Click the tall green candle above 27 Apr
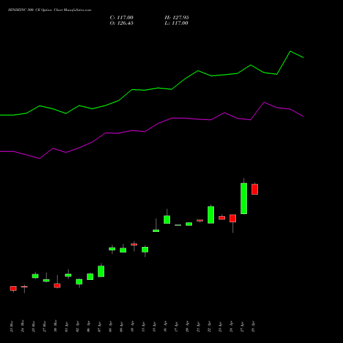Screen dimensions: 343x343 [244, 198]
